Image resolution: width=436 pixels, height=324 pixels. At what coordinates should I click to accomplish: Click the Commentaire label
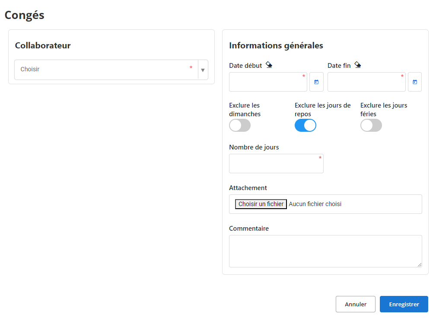point(249,229)
